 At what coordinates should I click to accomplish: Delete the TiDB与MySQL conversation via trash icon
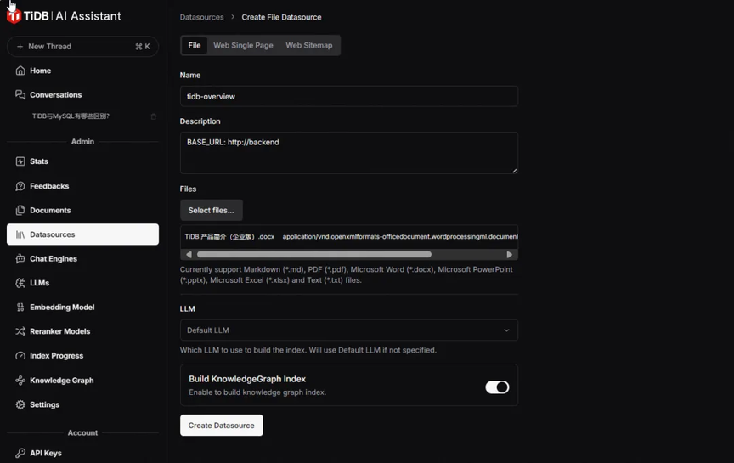[x=153, y=116]
